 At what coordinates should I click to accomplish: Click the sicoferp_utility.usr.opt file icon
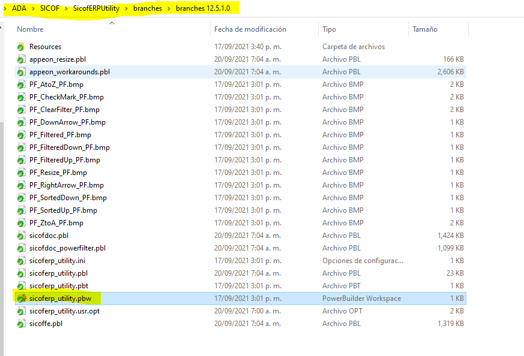(21, 311)
